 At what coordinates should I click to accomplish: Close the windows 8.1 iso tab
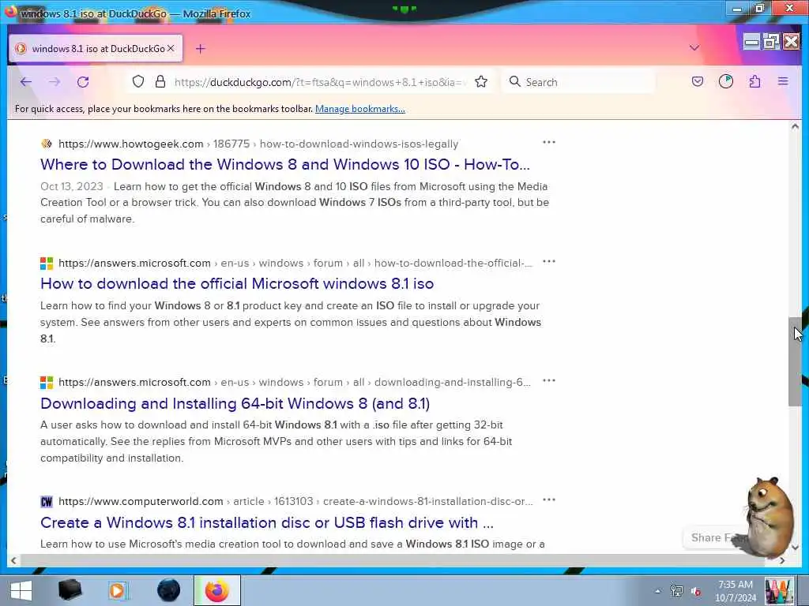click(x=171, y=48)
